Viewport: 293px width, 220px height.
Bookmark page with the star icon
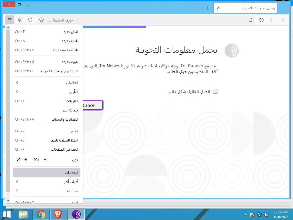41,20
